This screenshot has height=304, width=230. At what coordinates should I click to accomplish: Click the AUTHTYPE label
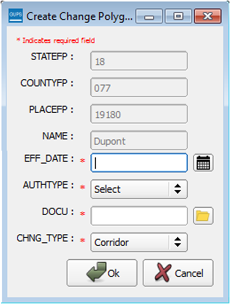(48, 185)
